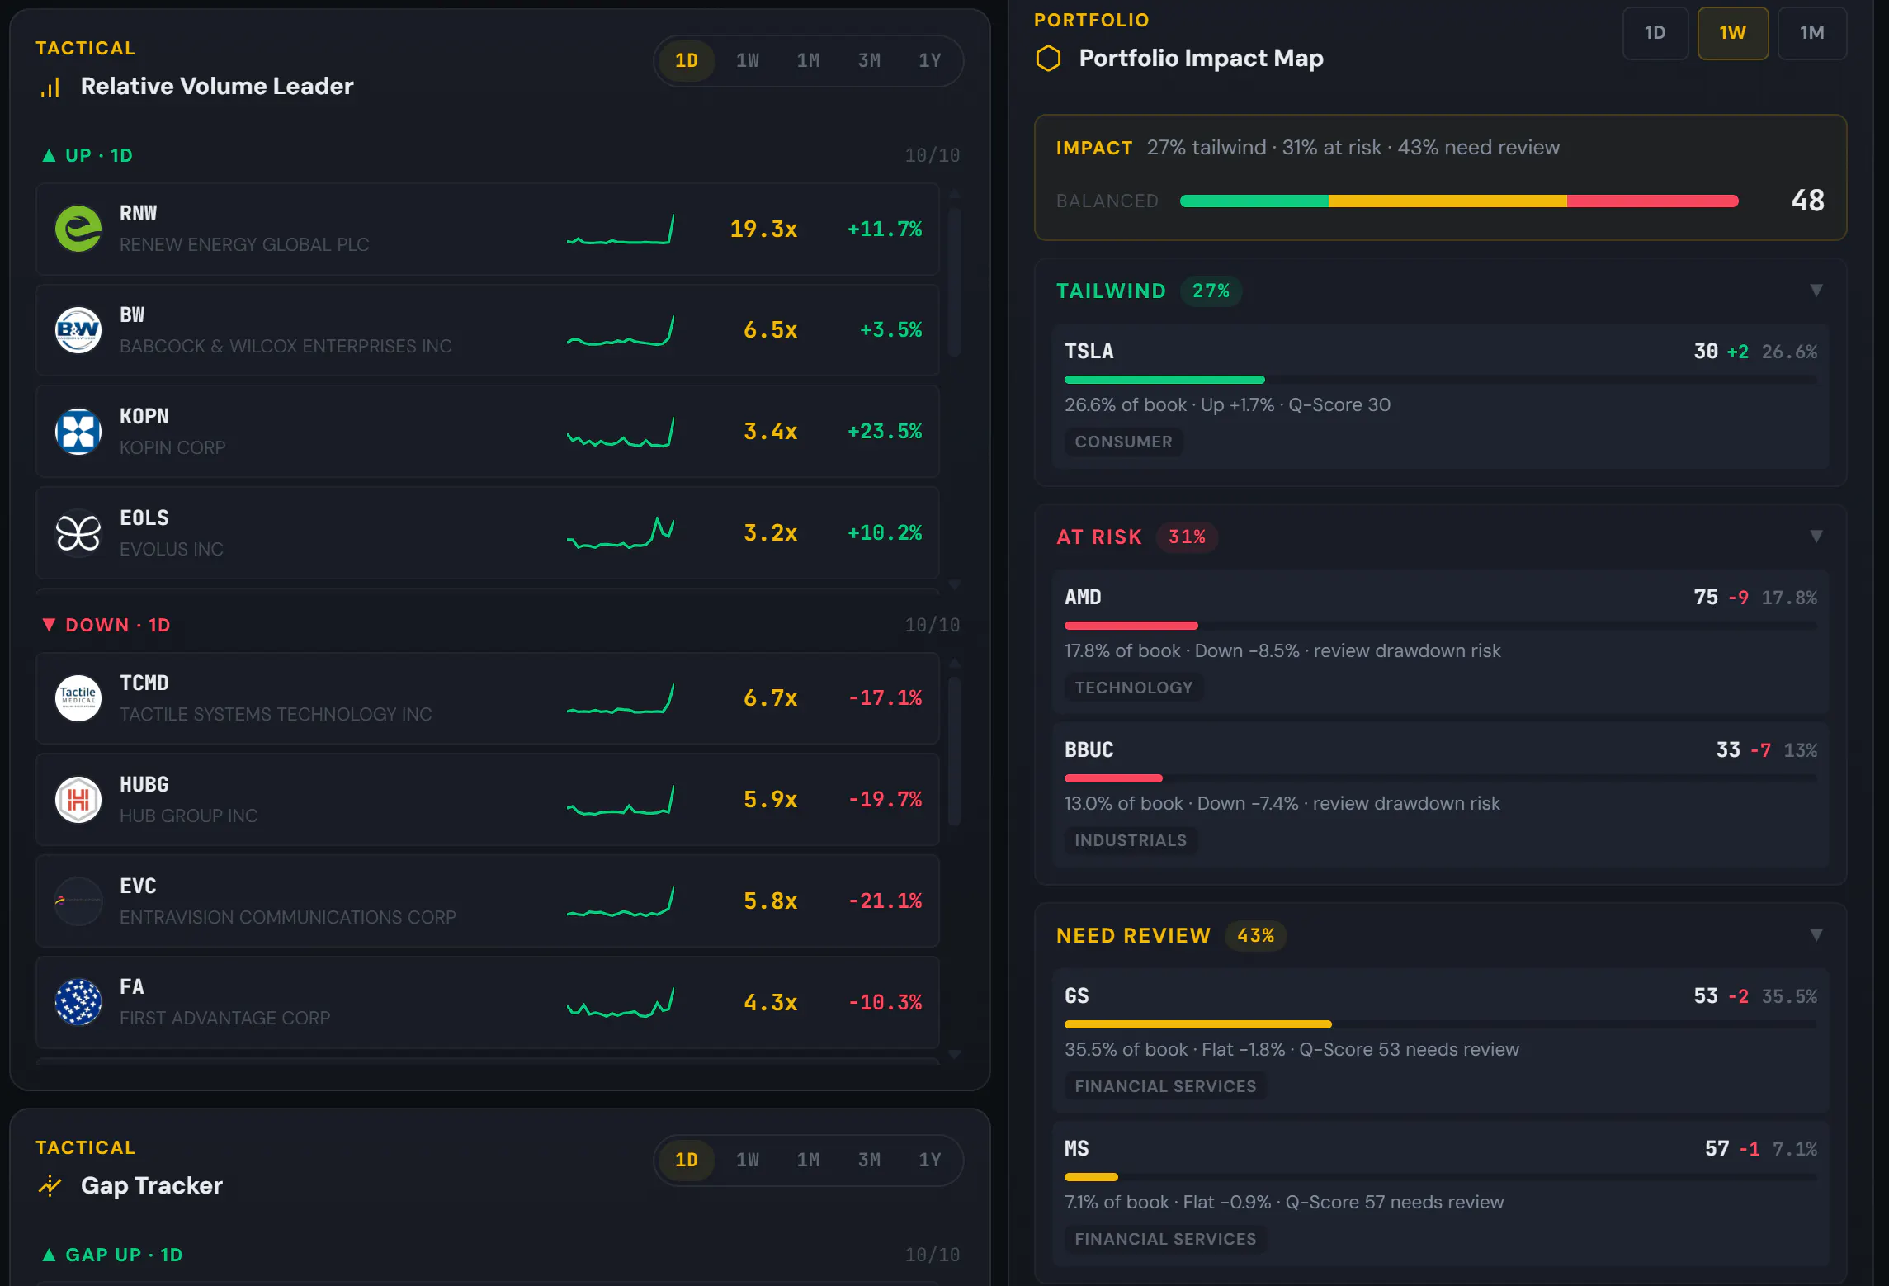Click the red DOWN triangle marker

(x=49, y=625)
